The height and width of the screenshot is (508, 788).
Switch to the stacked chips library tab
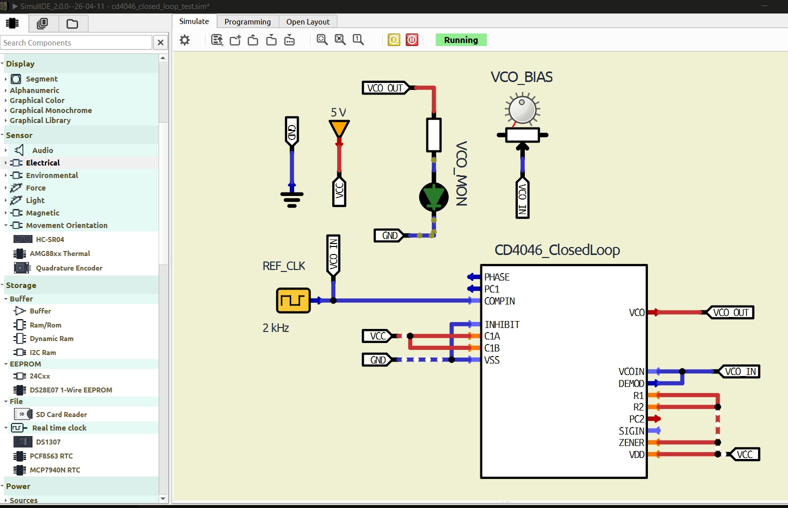click(x=43, y=23)
